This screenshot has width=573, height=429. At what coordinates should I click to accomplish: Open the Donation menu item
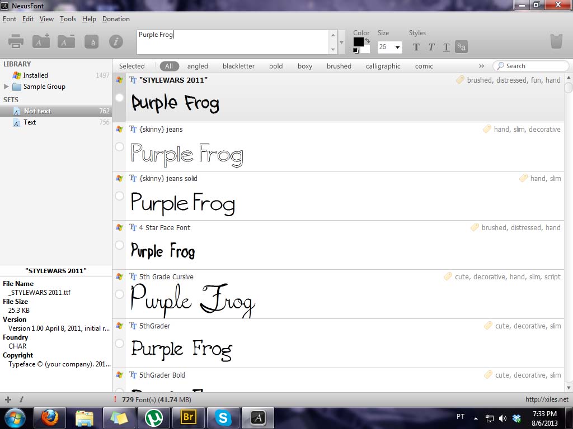pyautogui.click(x=116, y=18)
